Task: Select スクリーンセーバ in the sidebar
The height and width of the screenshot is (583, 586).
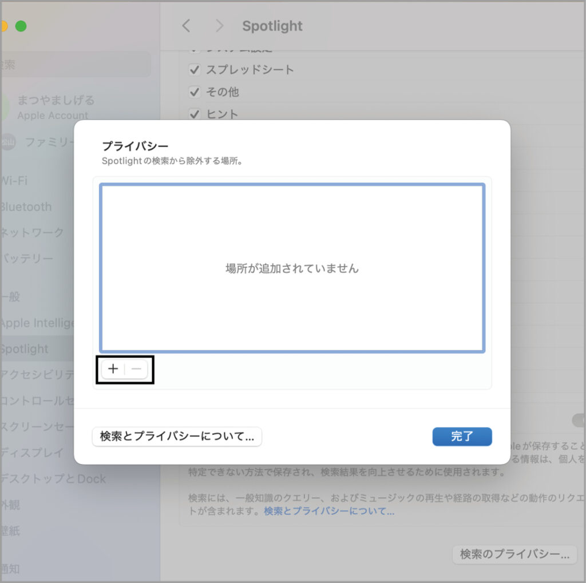Action: (x=37, y=426)
